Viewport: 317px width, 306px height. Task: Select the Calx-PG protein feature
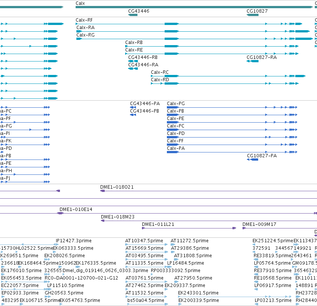(x=232, y=107)
